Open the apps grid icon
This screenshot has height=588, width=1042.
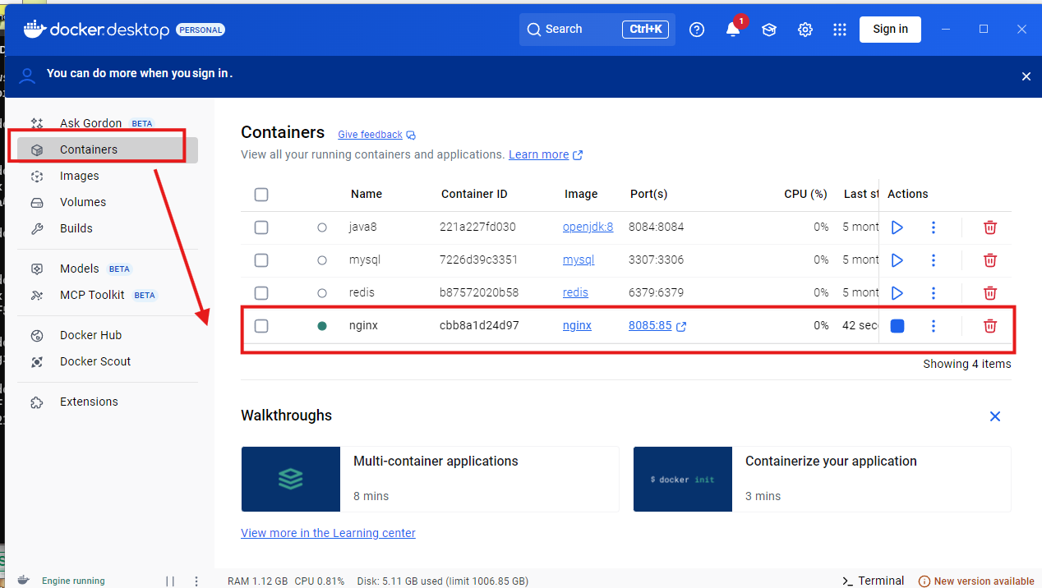[x=839, y=30]
